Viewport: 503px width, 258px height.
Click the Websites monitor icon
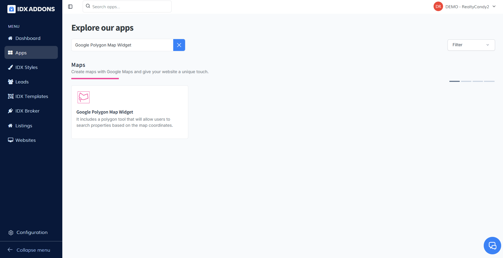pos(11,140)
